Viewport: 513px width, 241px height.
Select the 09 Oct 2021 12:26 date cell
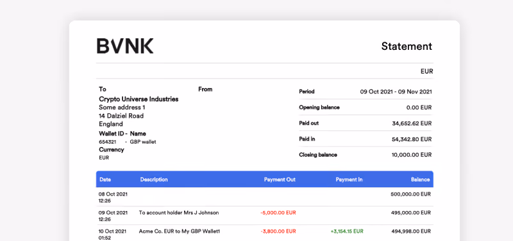coord(114,216)
